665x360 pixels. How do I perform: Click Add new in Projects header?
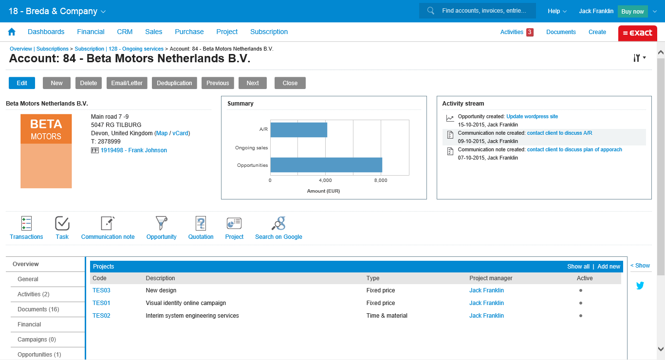[609, 267]
